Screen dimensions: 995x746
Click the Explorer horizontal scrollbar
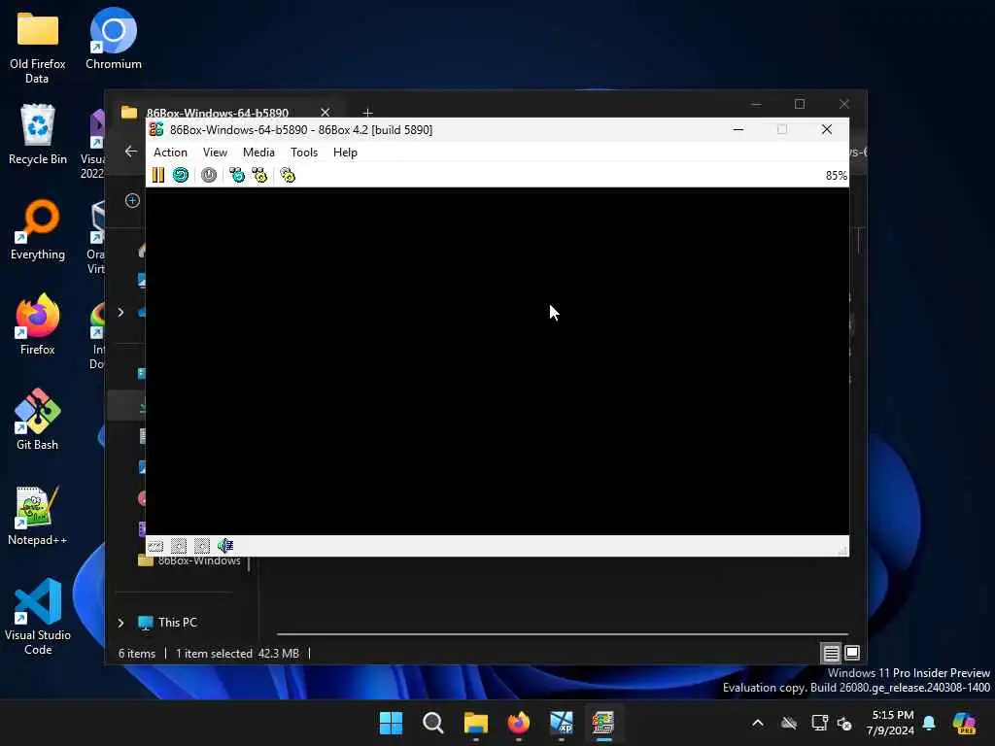pos(563,633)
